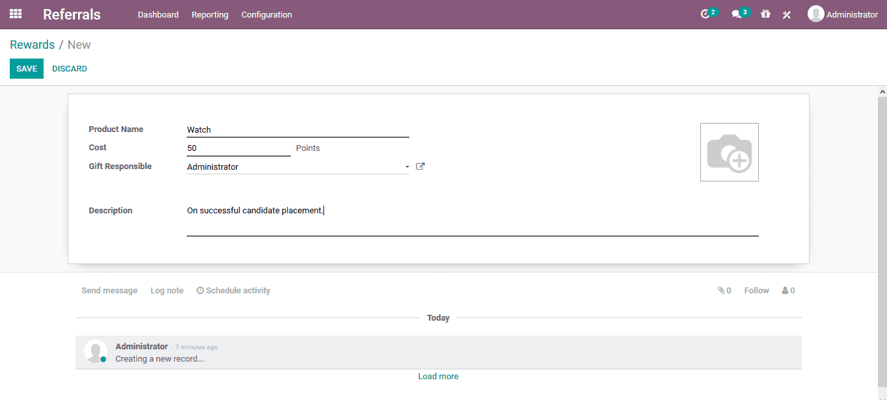Click Log note in chatter
This screenshot has width=887, height=400.
pyautogui.click(x=167, y=291)
